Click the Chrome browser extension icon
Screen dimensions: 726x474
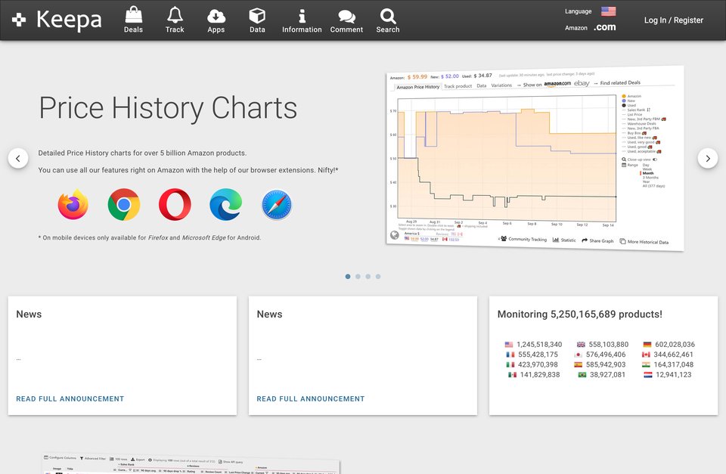click(x=124, y=204)
